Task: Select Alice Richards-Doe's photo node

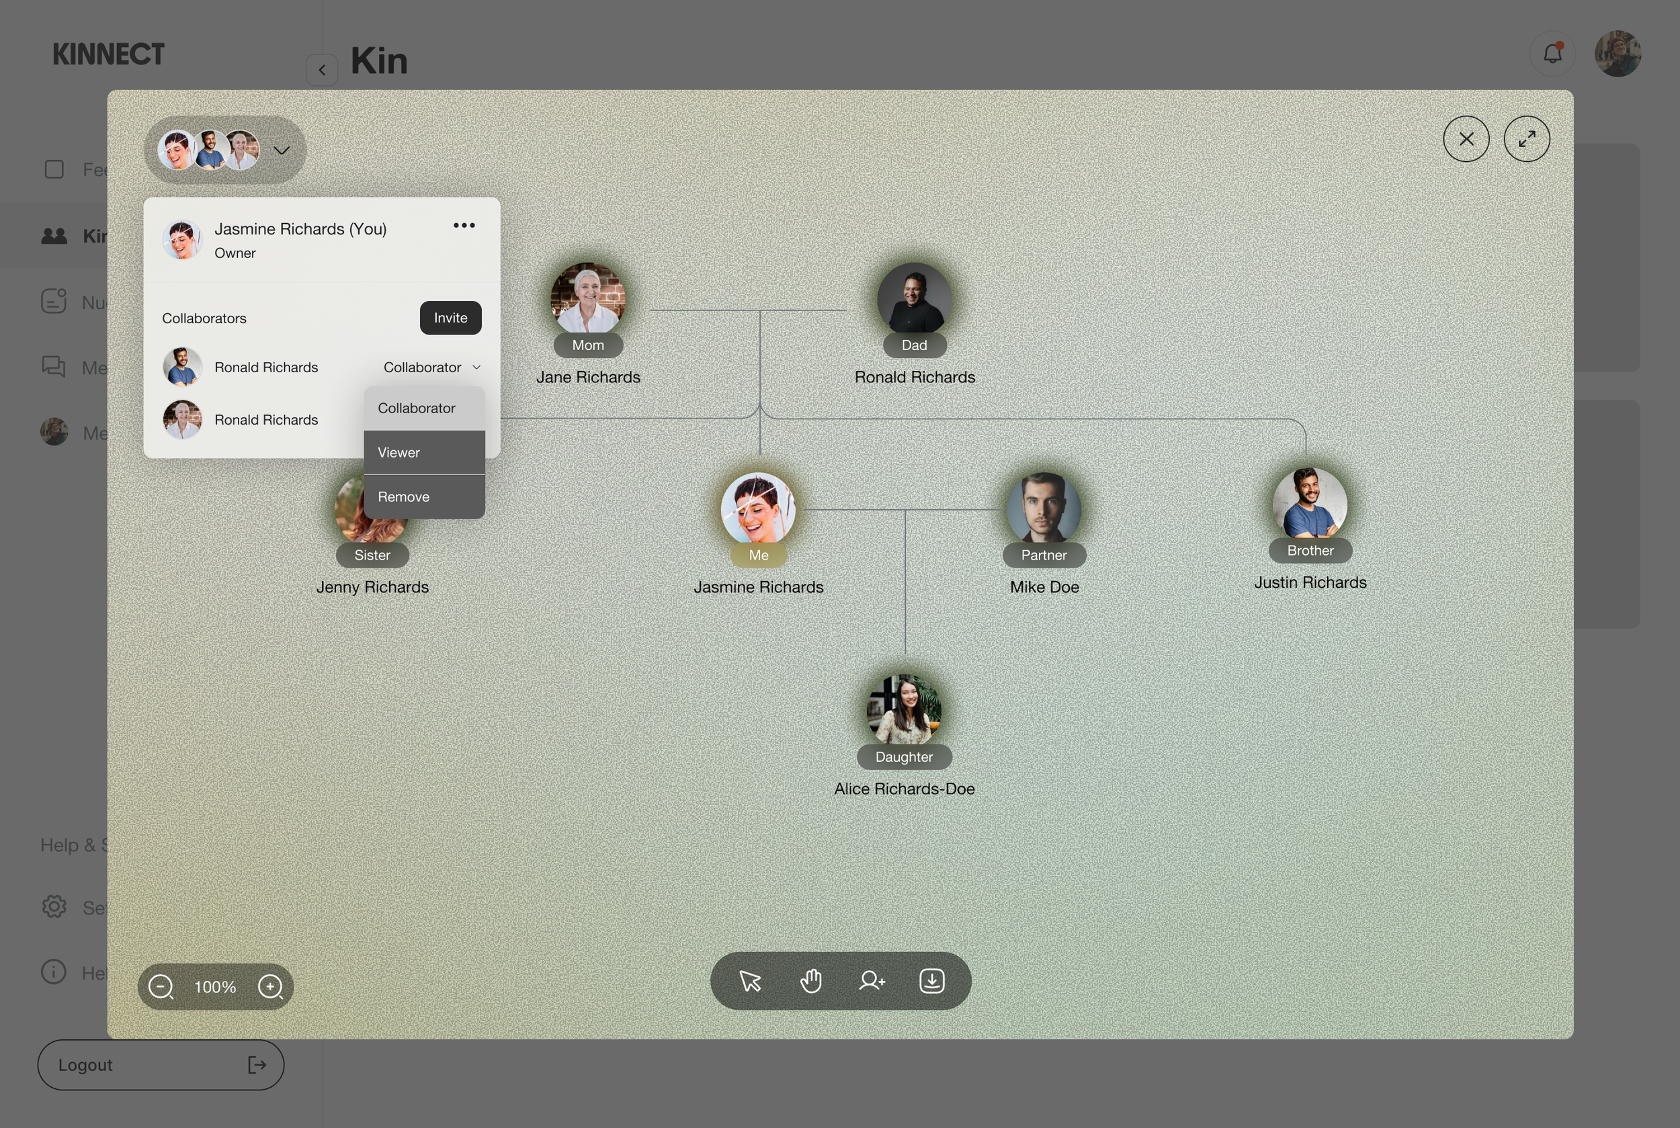Action: pos(904,709)
